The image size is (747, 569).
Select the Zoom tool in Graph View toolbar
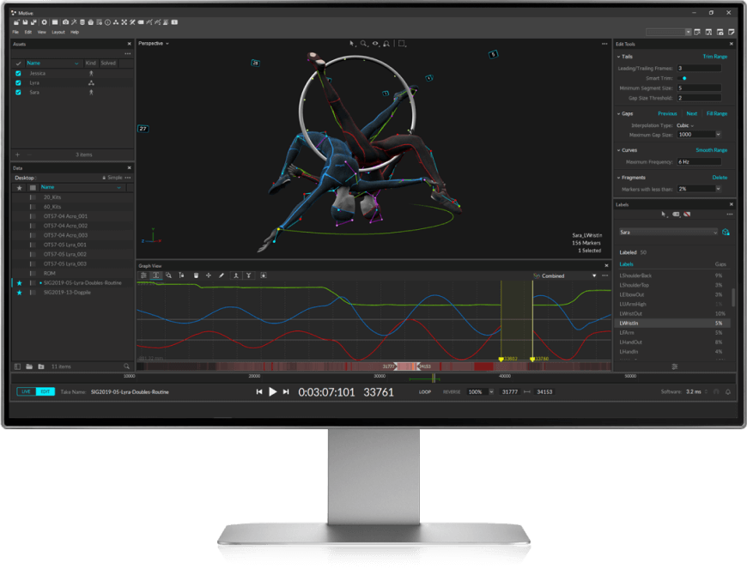tap(169, 274)
